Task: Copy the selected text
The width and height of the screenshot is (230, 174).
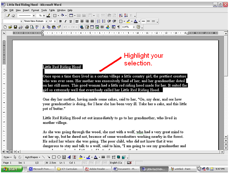Action: [x=49, y=27]
